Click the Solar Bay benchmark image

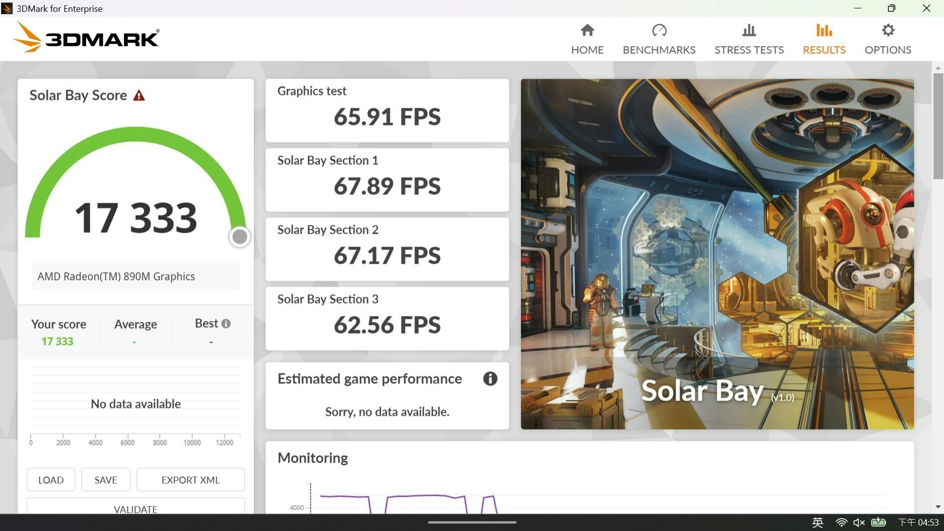pyautogui.click(x=717, y=254)
